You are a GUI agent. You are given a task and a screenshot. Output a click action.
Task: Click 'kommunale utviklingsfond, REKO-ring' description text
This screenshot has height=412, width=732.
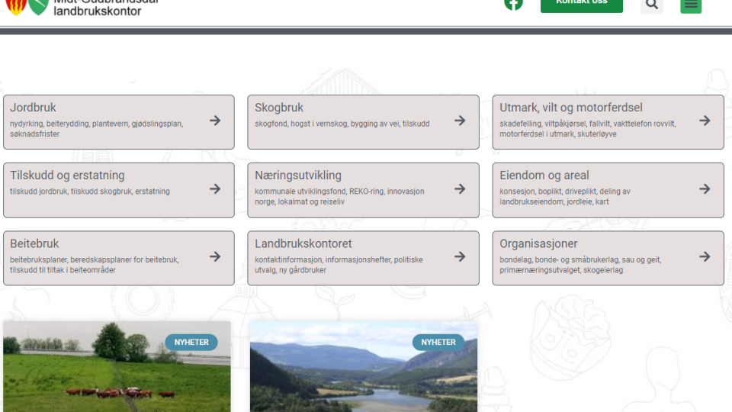[339, 197]
